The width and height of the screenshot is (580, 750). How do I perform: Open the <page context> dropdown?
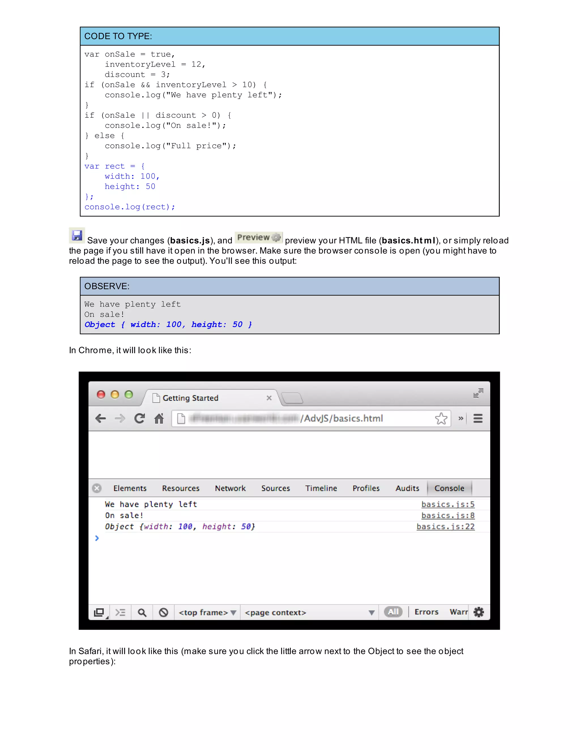(x=310, y=613)
